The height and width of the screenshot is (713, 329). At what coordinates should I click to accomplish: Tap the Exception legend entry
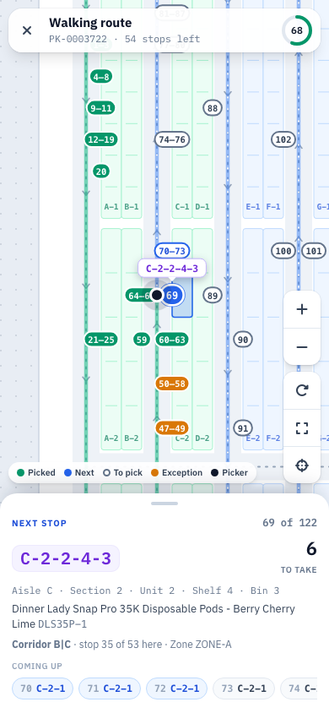click(x=176, y=472)
